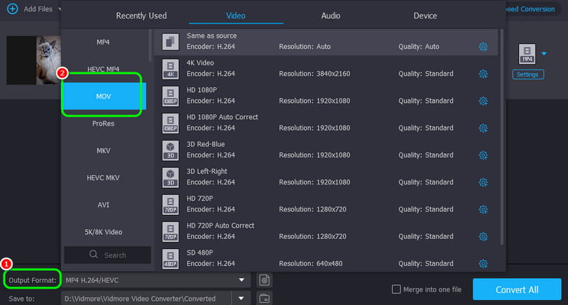568x305 pixels.
Task: Click the output format settings icon
Action: [264, 280]
